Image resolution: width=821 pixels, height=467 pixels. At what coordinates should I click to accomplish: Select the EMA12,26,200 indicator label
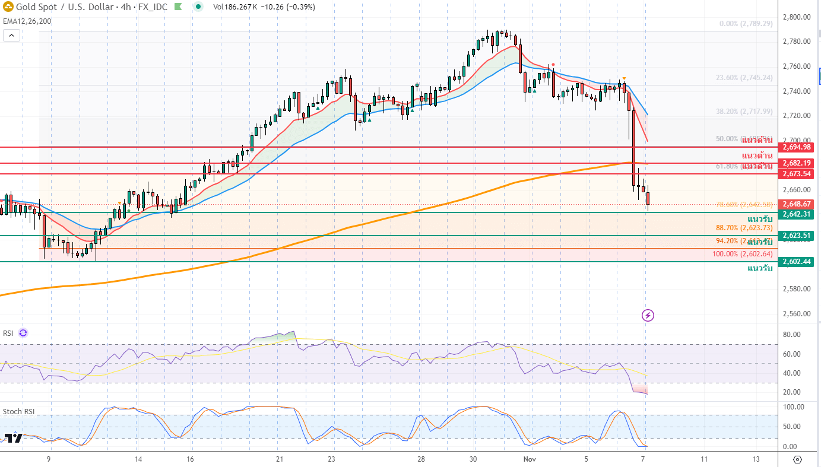(27, 21)
